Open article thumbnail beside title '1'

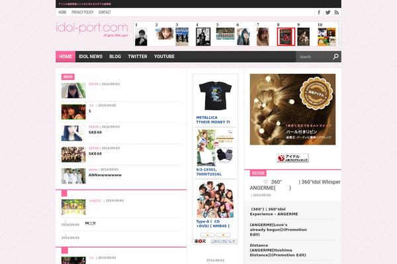tap(73, 112)
